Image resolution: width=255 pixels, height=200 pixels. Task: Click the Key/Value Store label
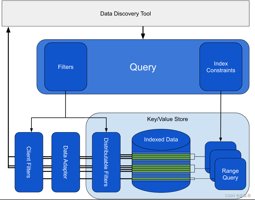pyautogui.click(x=167, y=119)
